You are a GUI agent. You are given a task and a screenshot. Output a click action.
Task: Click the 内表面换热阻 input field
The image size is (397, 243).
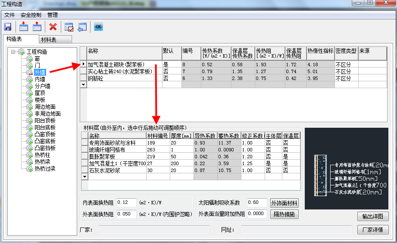coord(126,203)
